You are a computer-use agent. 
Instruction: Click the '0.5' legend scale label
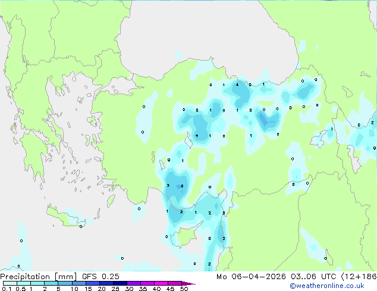21,289
